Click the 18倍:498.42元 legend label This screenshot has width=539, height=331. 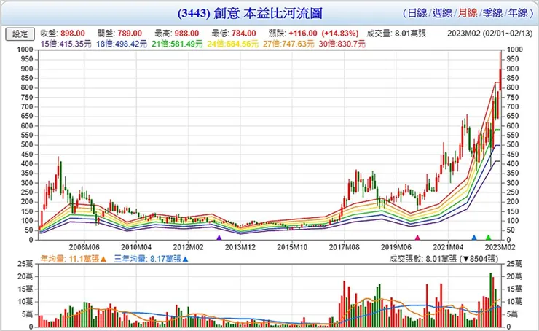coord(122,44)
